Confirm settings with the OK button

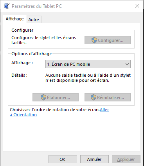point(63,159)
